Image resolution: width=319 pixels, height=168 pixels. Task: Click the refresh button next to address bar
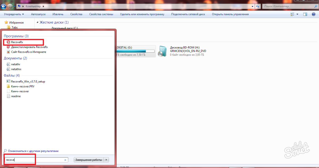[x=258, y=6]
